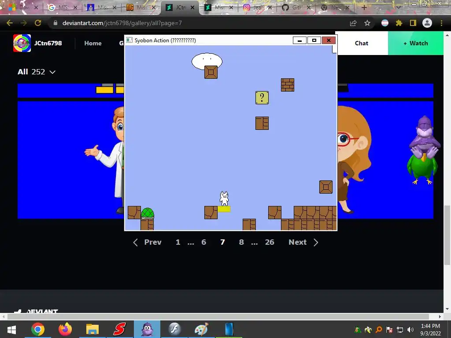Open the Chat button
Viewport: 451px width, 338px height.
coord(362,43)
